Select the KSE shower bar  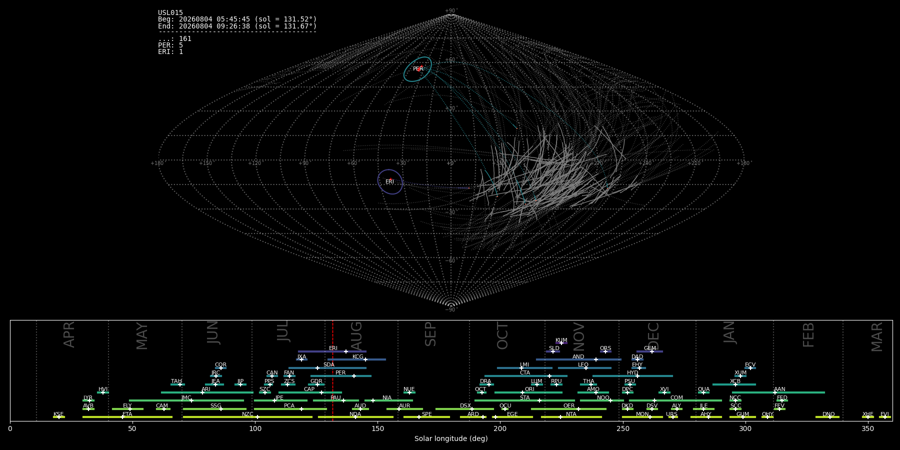[x=59, y=417]
